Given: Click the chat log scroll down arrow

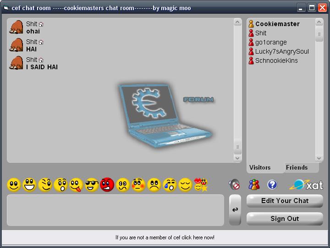Looking at the screenshot, I should click(237, 158).
